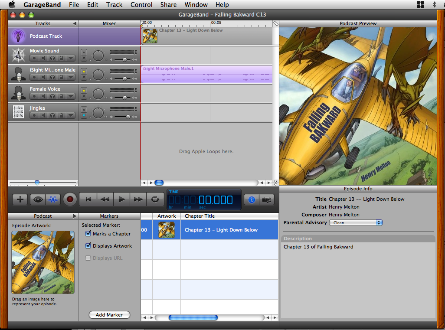The image size is (445, 330).
Task: Enable recording on iSight Microphone Male track
Action: (34, 77)
